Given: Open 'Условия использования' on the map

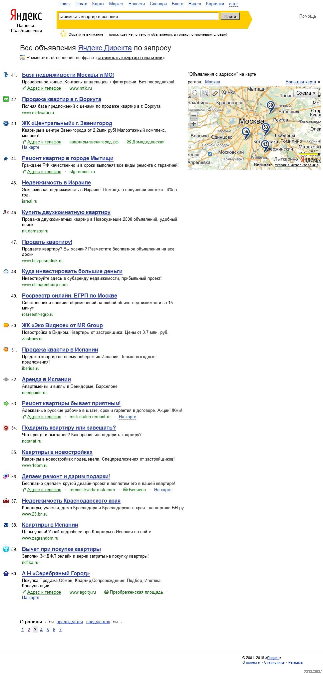Looking at the screenshot, I should [x=296, y=165].
